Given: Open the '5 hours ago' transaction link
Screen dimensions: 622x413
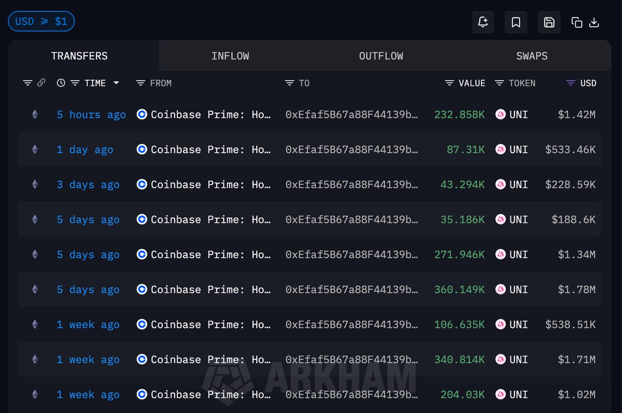Looking at the screenshot, I should tap(91, 115).
